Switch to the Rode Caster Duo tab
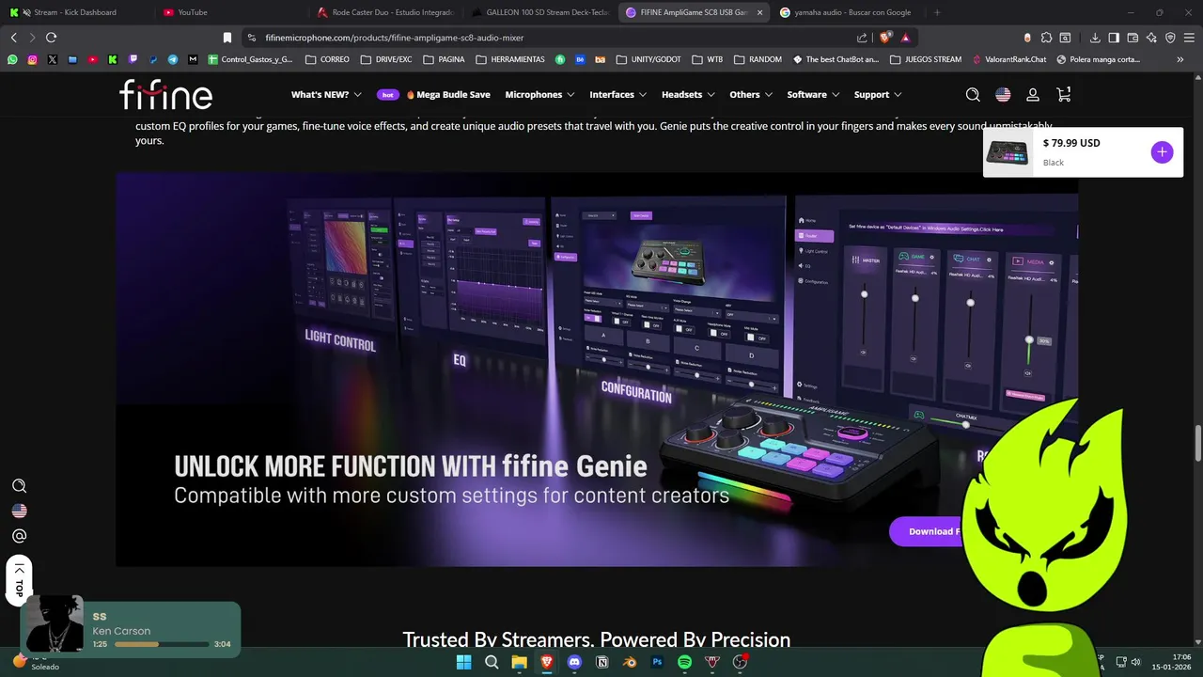 (x=385, y=12)
